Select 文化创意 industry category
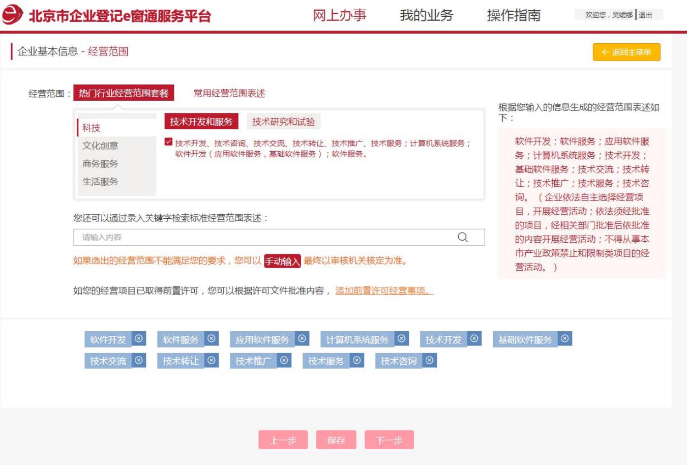This screenshot has width=687, height=465. coord(100,146)
